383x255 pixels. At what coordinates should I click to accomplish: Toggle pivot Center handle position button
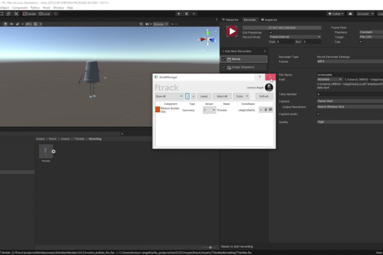click(x=29, y=13)
